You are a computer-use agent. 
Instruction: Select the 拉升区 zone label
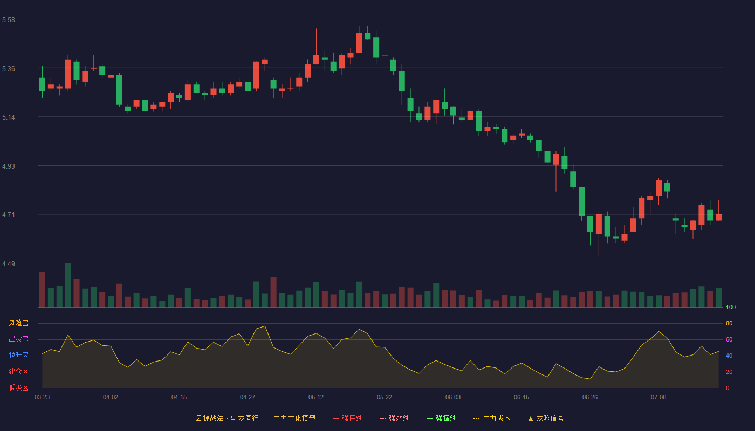click(18, 356)
